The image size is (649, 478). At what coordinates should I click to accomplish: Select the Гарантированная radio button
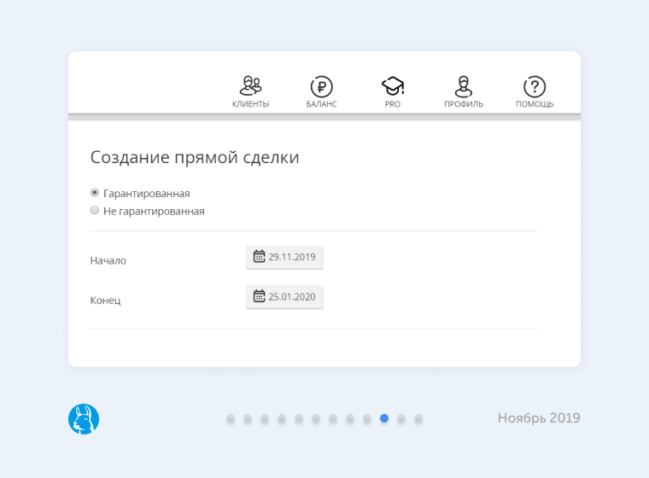click(95, 192)
